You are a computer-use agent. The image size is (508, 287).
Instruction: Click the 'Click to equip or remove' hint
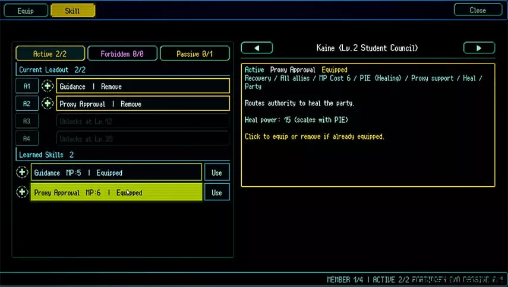(x=314, y=137)
